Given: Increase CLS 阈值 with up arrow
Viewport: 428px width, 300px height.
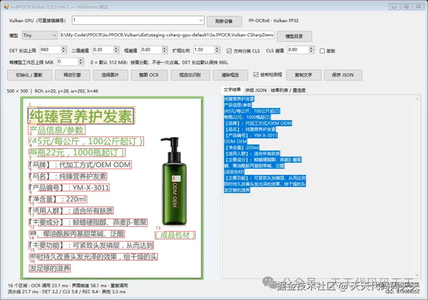Looking at the screenshot, I should (311, 48).
